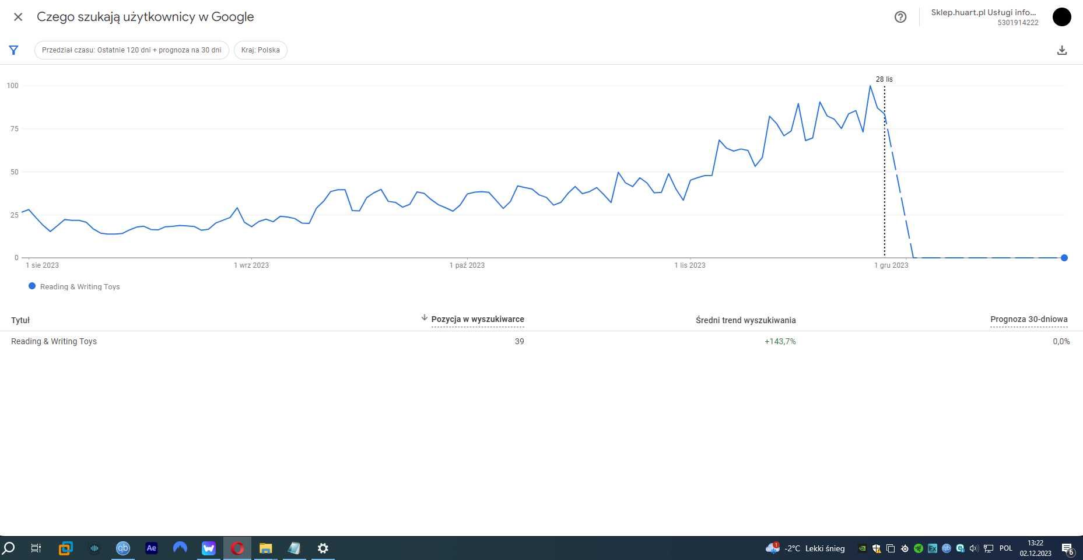Open the sound waveform app on the taskbar
1083x560 pixels.
coord(94,548)
